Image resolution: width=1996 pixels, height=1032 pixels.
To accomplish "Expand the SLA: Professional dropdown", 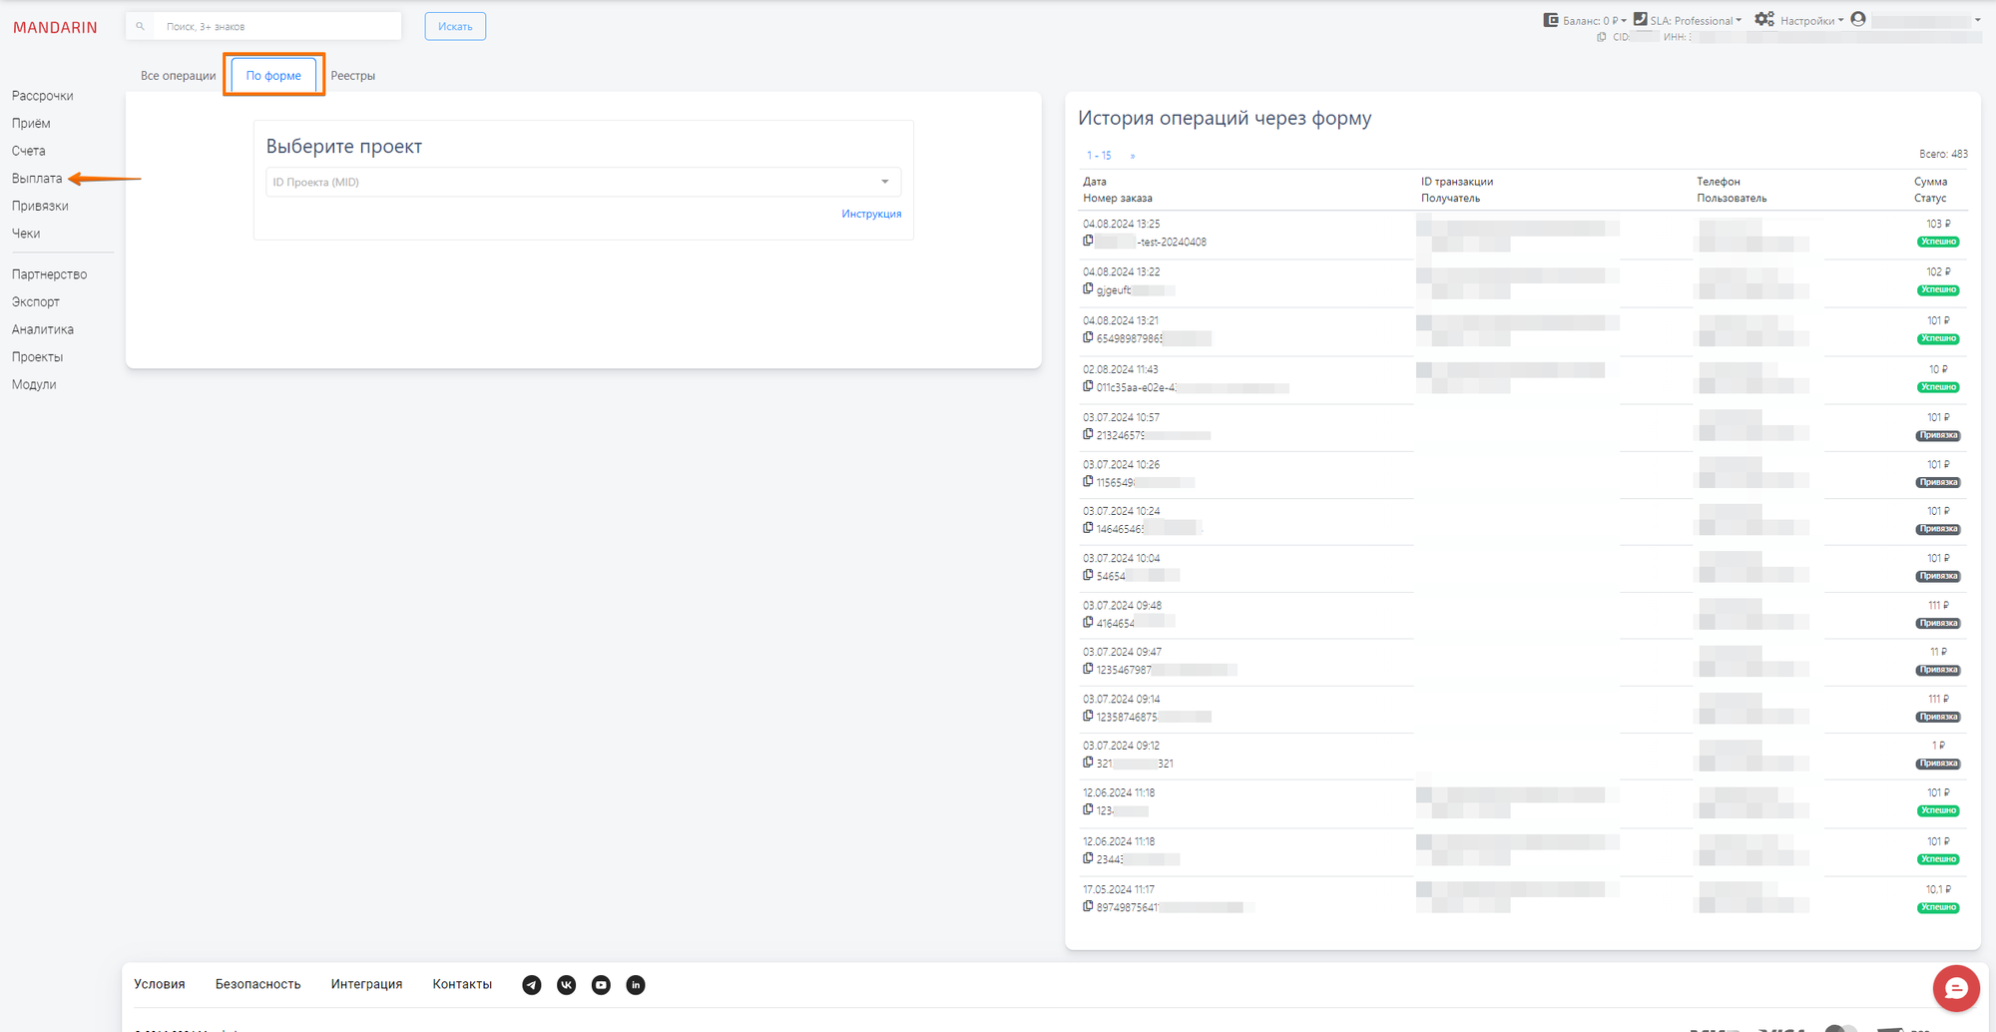I will click(1689, 20).
